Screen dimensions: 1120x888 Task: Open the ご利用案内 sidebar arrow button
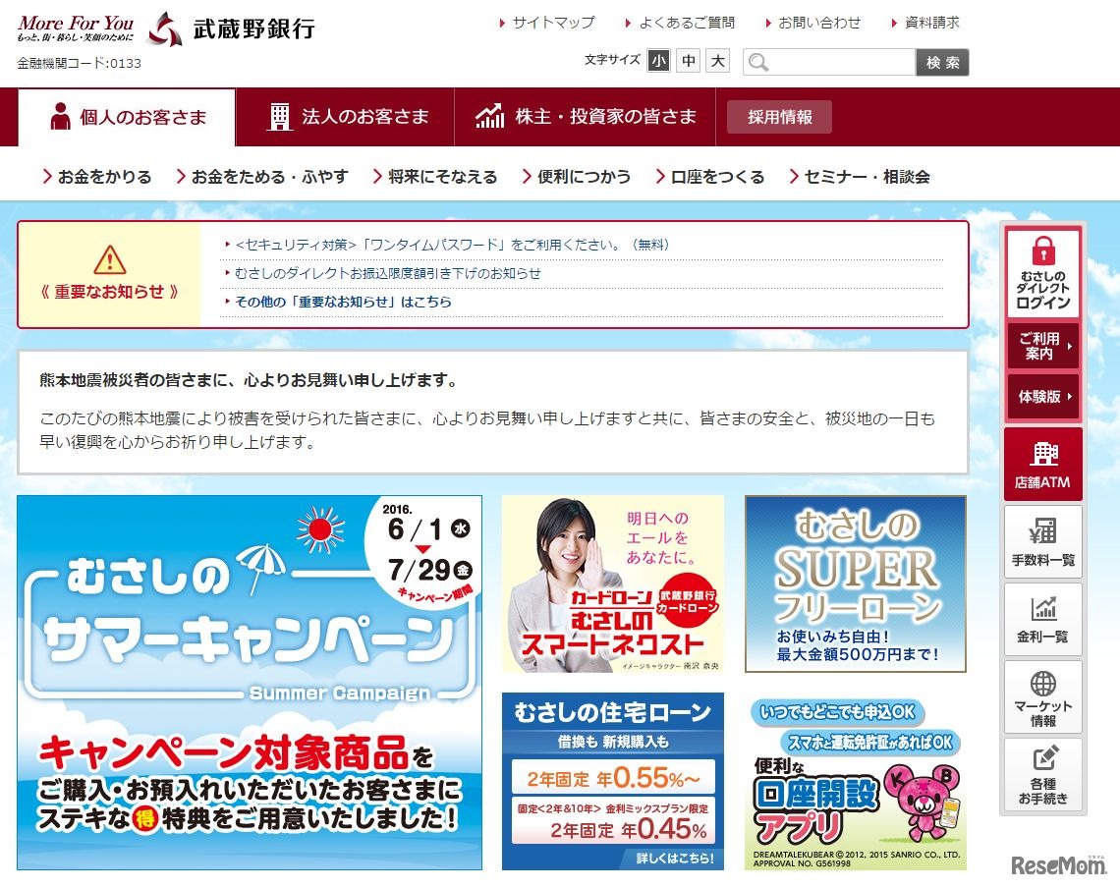tap(1042, 346)
